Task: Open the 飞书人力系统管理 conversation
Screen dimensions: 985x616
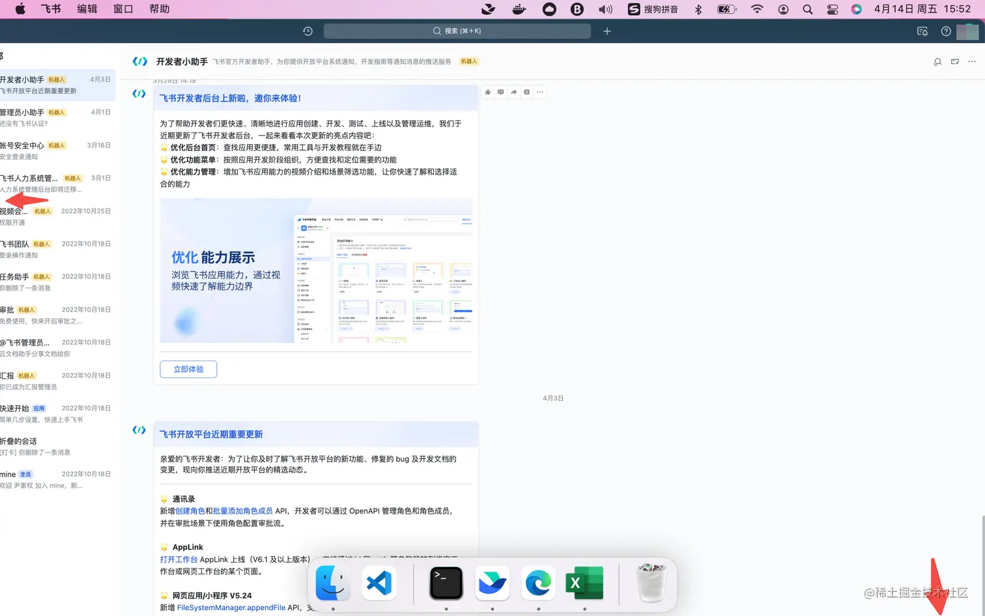Action: click(57, 183)
